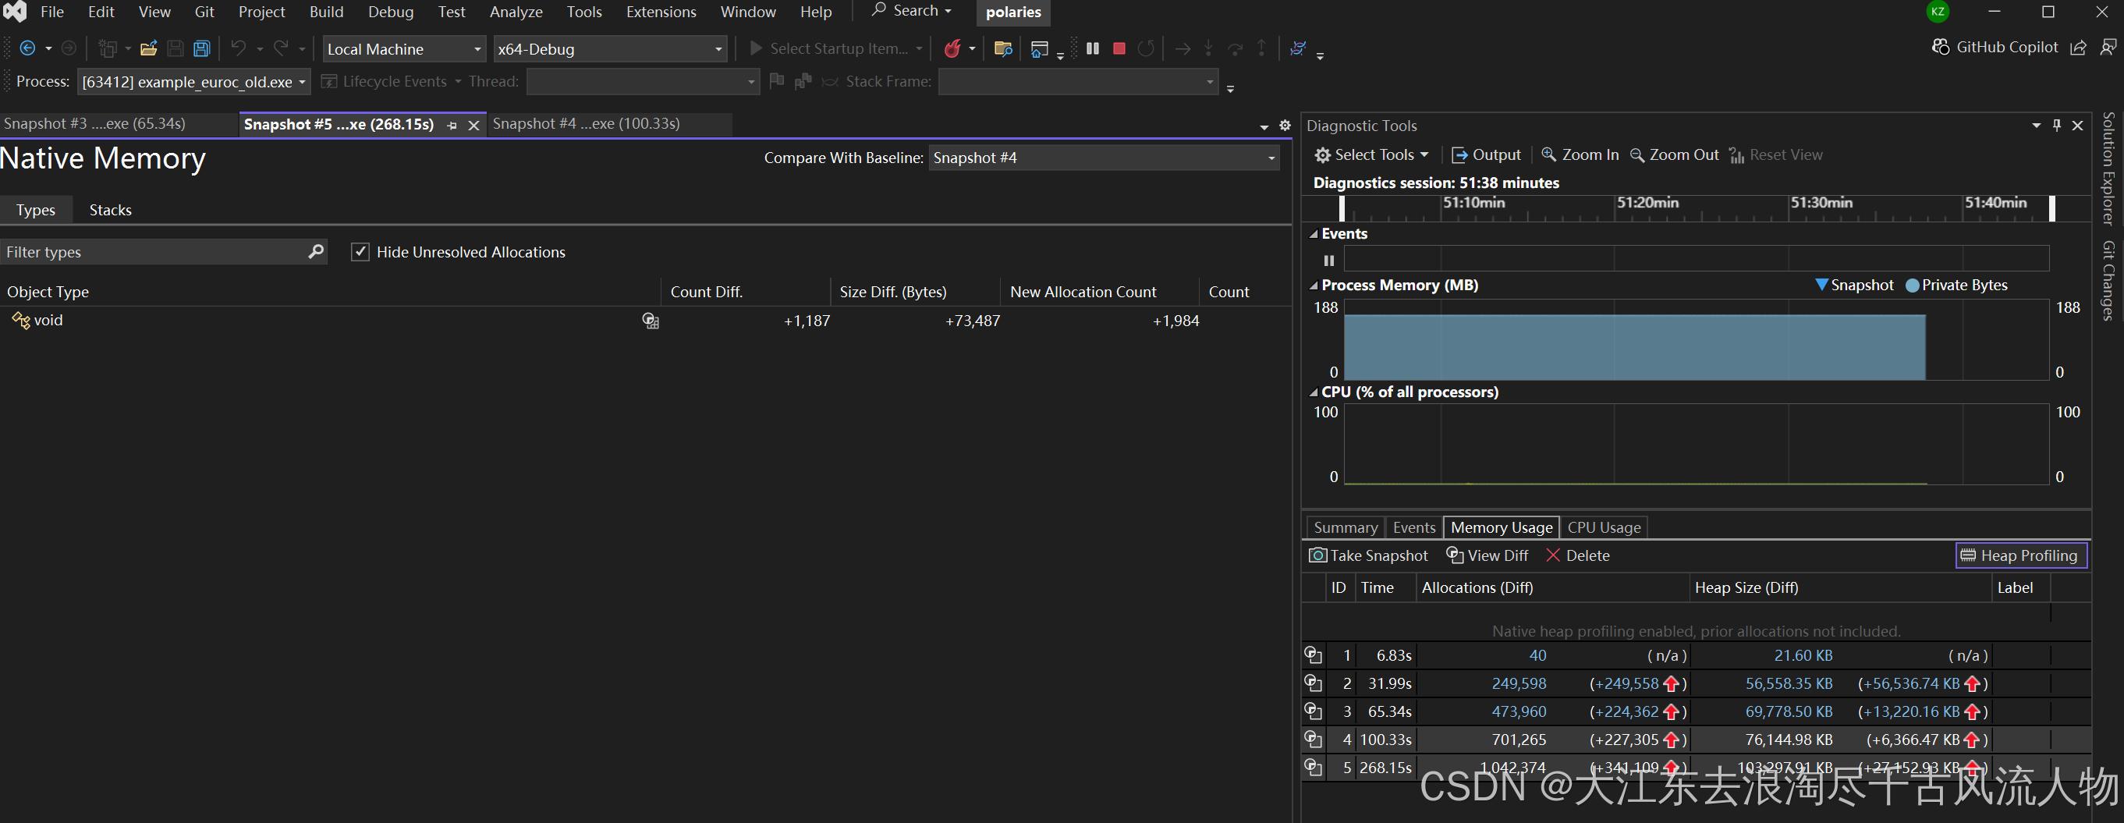The image size is (2124, 823).
Task: Click the Hot Reload flame icon
Action: coord(953,48)
